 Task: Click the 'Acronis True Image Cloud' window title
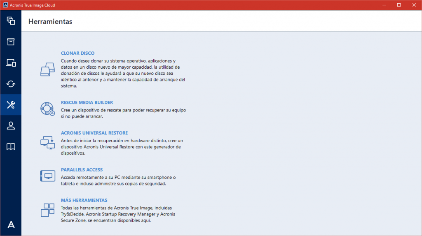click(32, 5)
